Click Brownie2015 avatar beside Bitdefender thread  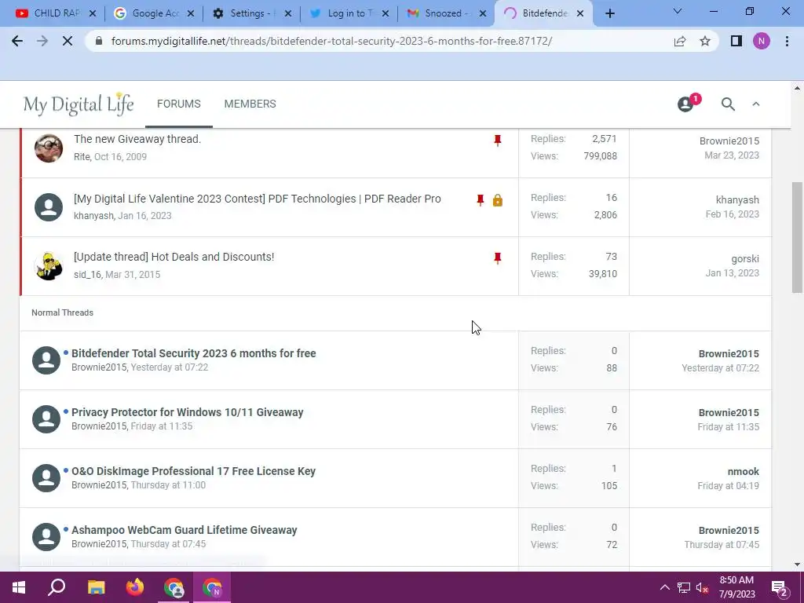(46, 360)
